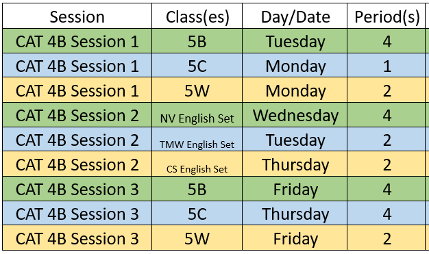Select CAT 4B Session 2 cell in Wednesday row
Image resolution: width=429 pixels, height=254 pixels.
(77, 115)
